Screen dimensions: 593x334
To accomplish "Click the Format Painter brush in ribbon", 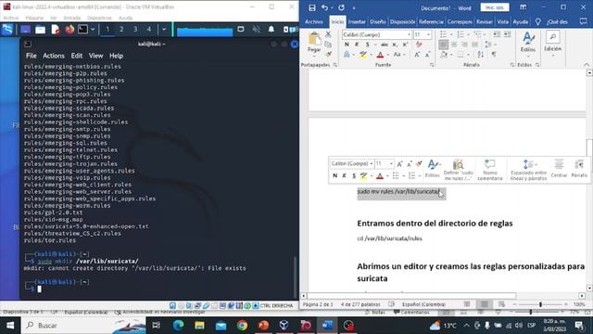I will pyautogui.click(x=328, y=55).
